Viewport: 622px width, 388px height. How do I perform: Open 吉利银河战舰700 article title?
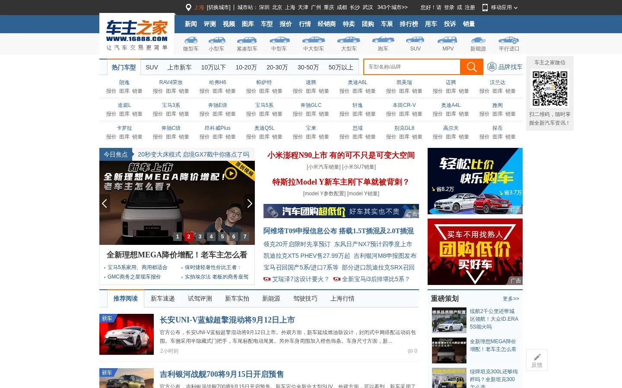[222, 374]
